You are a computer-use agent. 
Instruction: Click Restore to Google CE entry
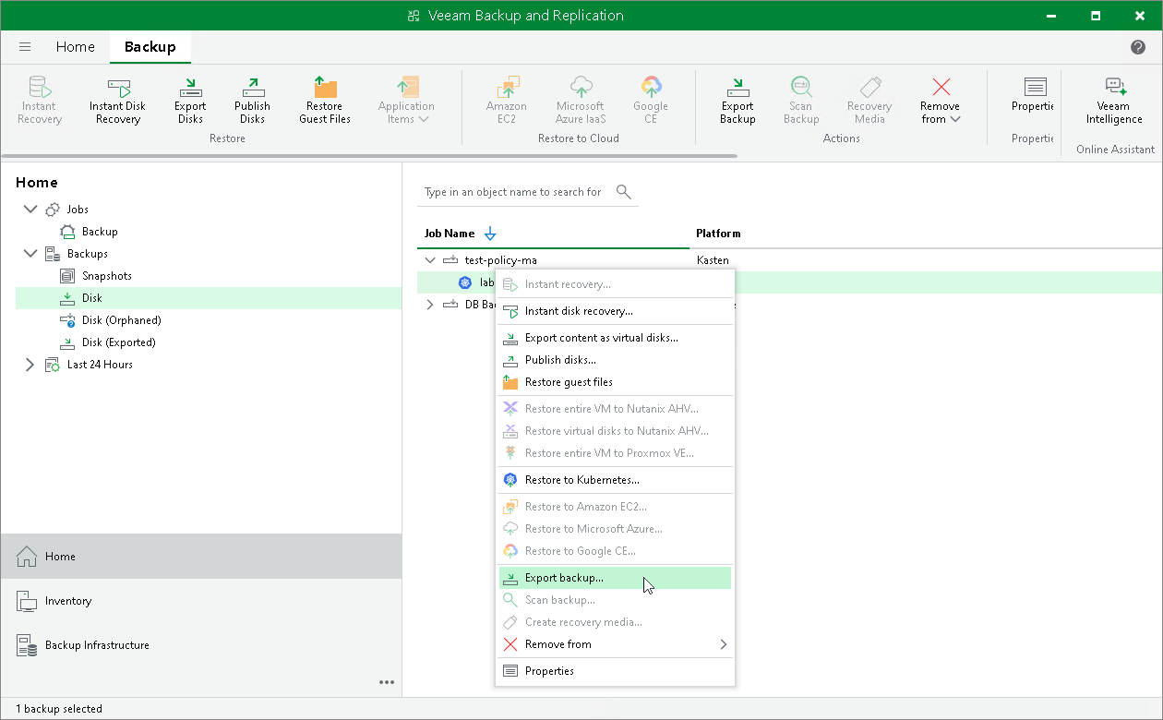[x=615, y=551]
